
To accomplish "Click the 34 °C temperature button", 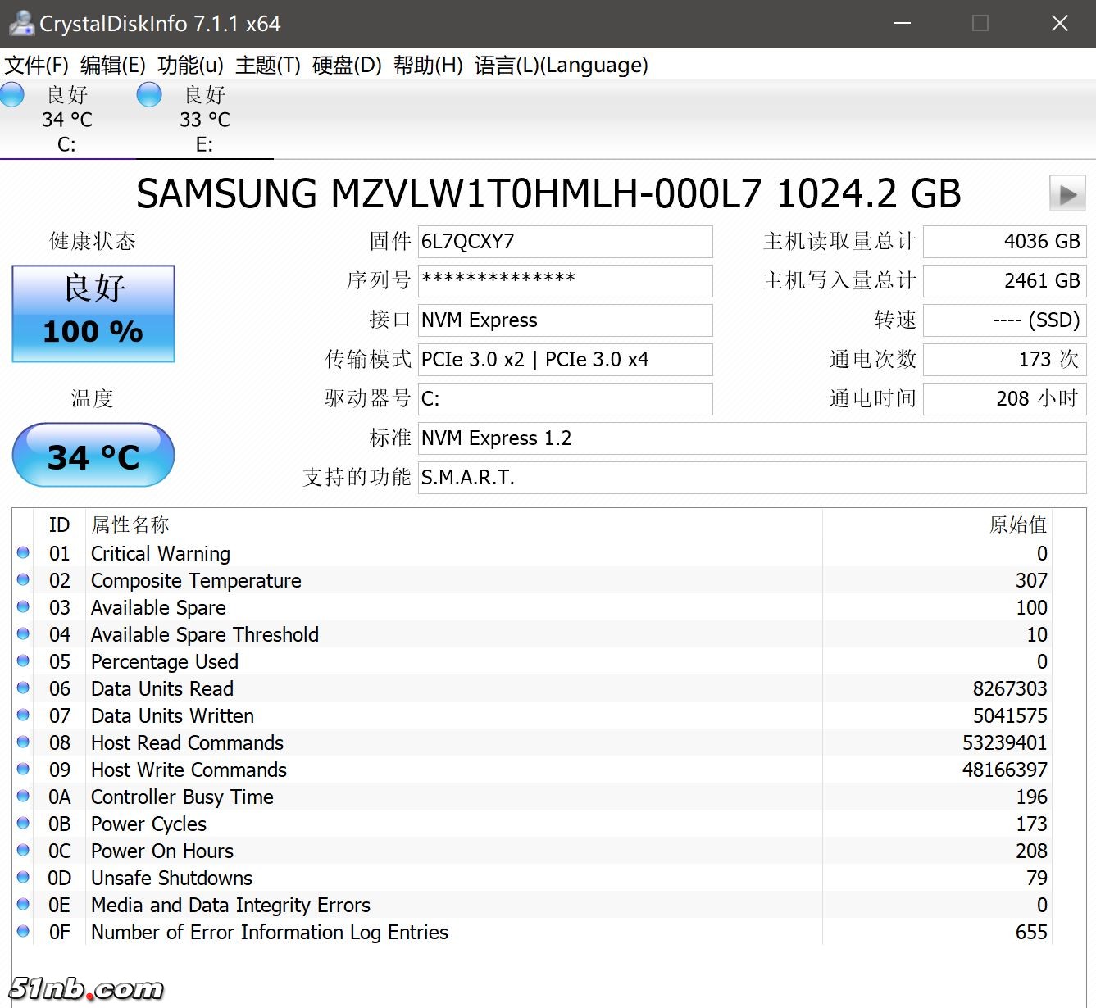I will 93,456.
